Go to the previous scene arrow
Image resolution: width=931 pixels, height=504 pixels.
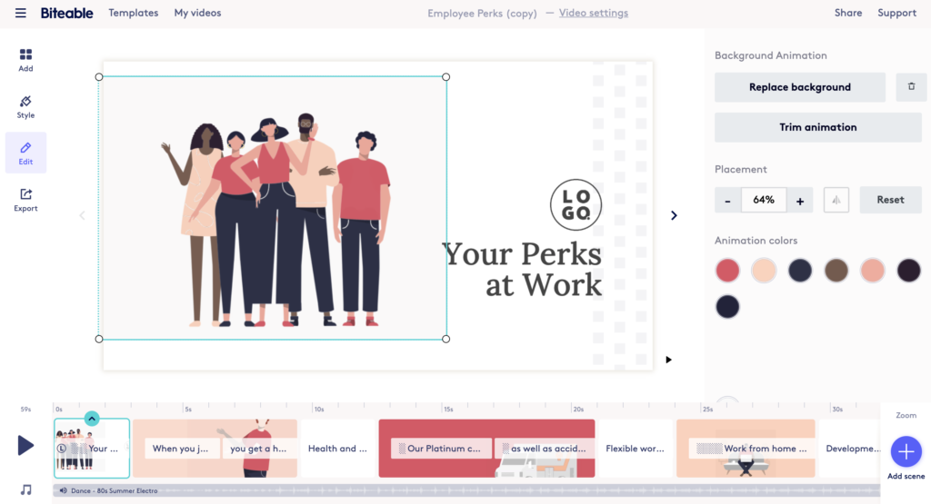coord(82,215)
